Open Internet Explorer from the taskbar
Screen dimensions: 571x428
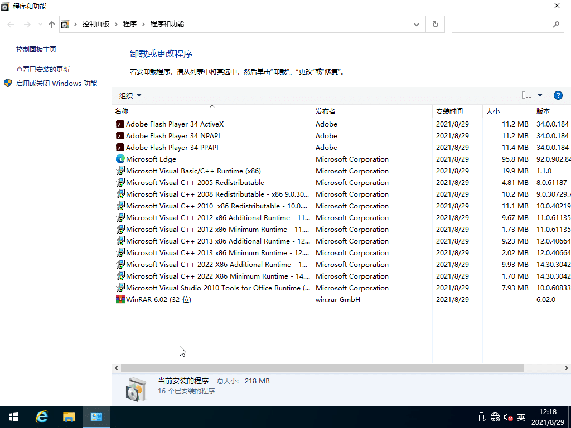click(x=41, y=416)
